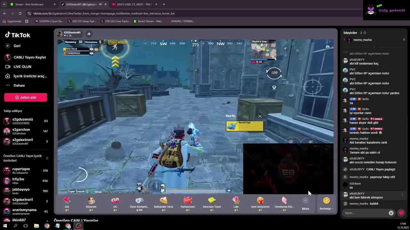Open the Uygulamalar bookmark
410x230 pixels.
point(12,21)
